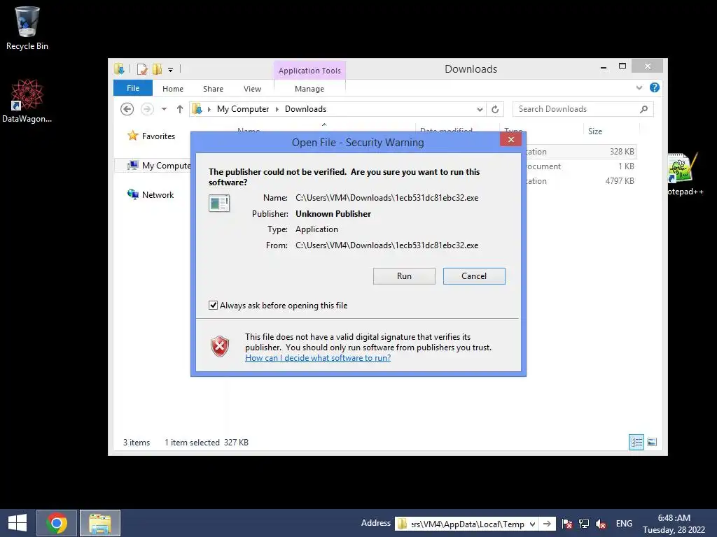The image size is (717, 537).
Task: Expand the address bar history dropdown
Action: (480, 109)
